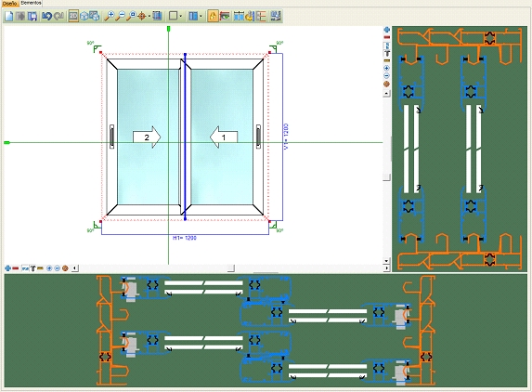Click the top-right 90° corner angle marker
Screen dimensions: 532x392
click(276, 46)
